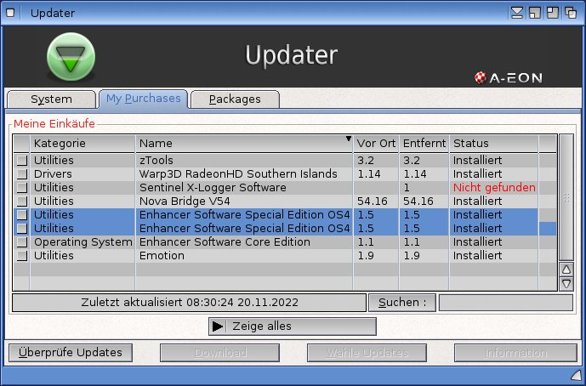The width and height of the screenshot is (586, 386).
Task: Click the window depth gadget in title bar
Action: 571,13
